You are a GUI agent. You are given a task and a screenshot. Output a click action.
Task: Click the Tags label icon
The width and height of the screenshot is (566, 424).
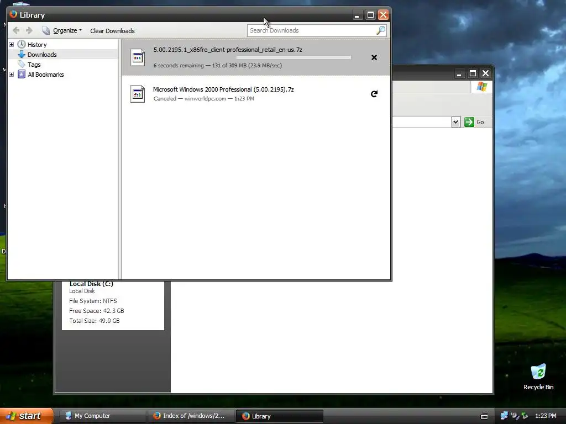click(22, 64)
